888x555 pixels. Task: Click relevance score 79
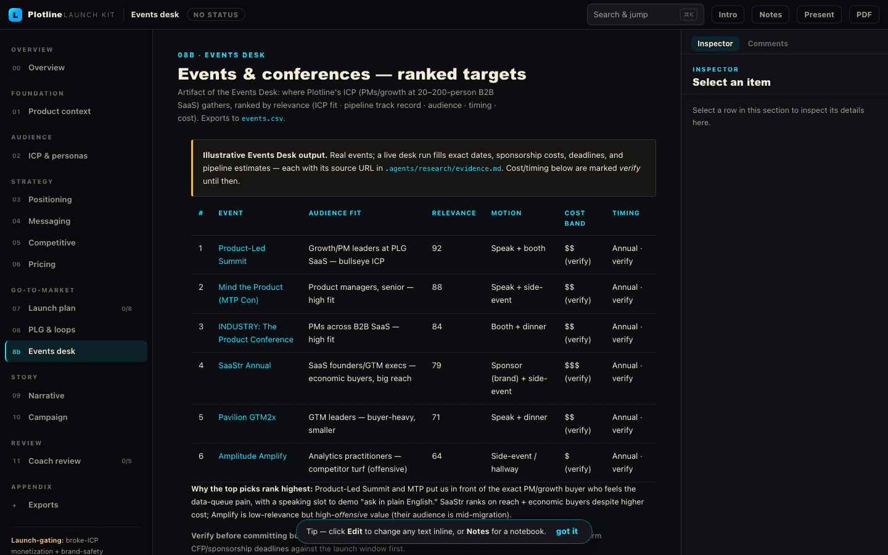point(437,366)
